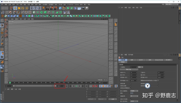
Task: Step to the next frame
Action: tap(79, 86)
